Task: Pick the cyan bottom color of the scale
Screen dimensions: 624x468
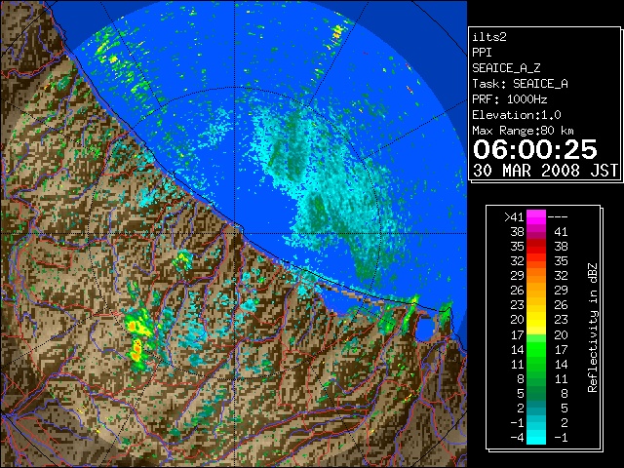Action: [x=535, y=437]
